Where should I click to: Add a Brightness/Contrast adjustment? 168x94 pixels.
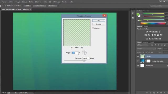(147, 32)
